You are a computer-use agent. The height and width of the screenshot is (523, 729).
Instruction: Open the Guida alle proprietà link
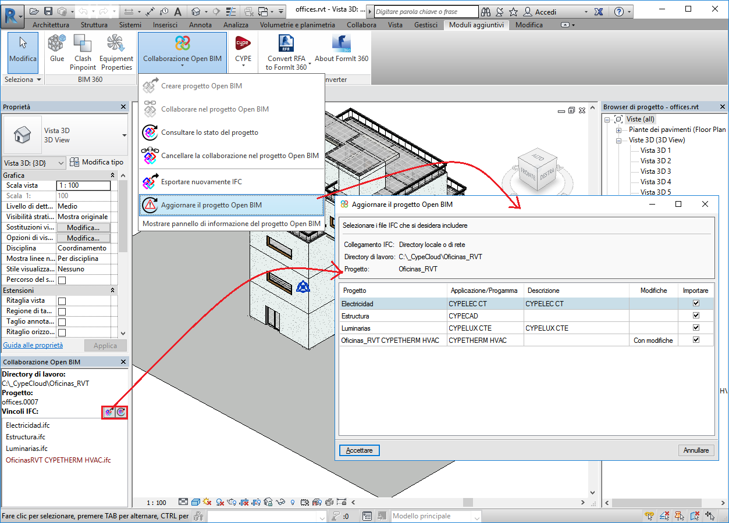(x=33, y=345)
